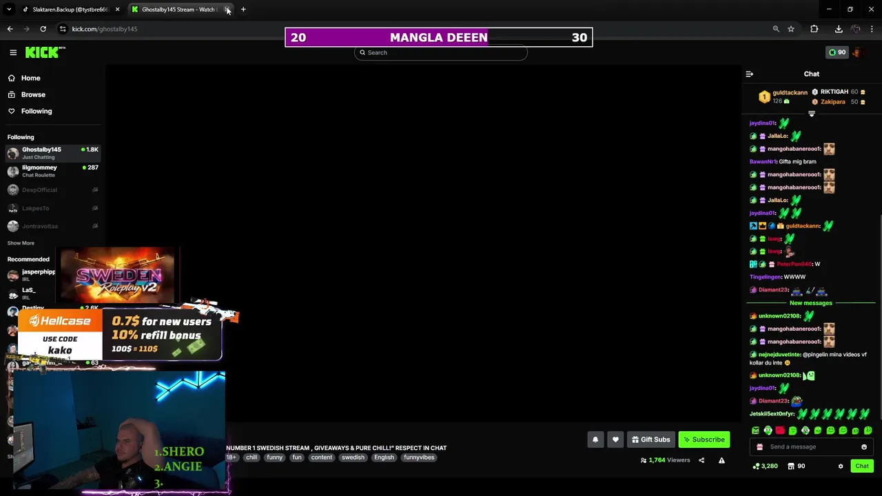882x496 pixels.
Task: Reload the current page
Action: [x=43, y=29]
